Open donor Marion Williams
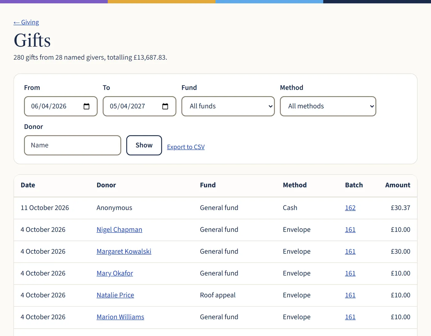 [120, 317]
